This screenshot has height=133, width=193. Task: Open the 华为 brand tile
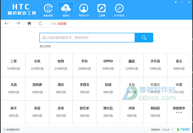85,65
